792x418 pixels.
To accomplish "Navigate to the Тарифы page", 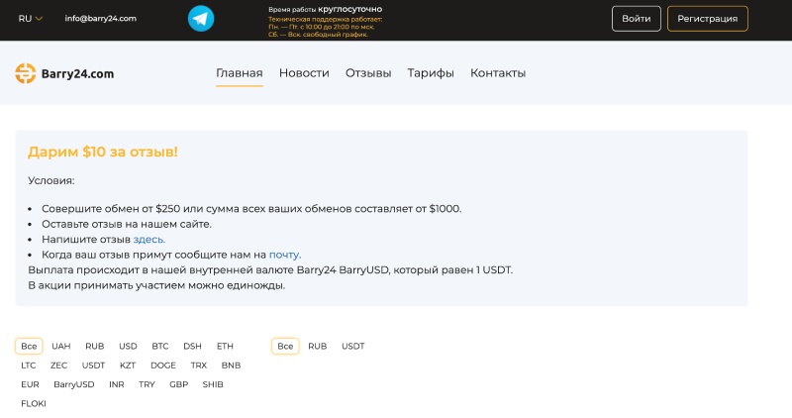I will coord(431,73).
